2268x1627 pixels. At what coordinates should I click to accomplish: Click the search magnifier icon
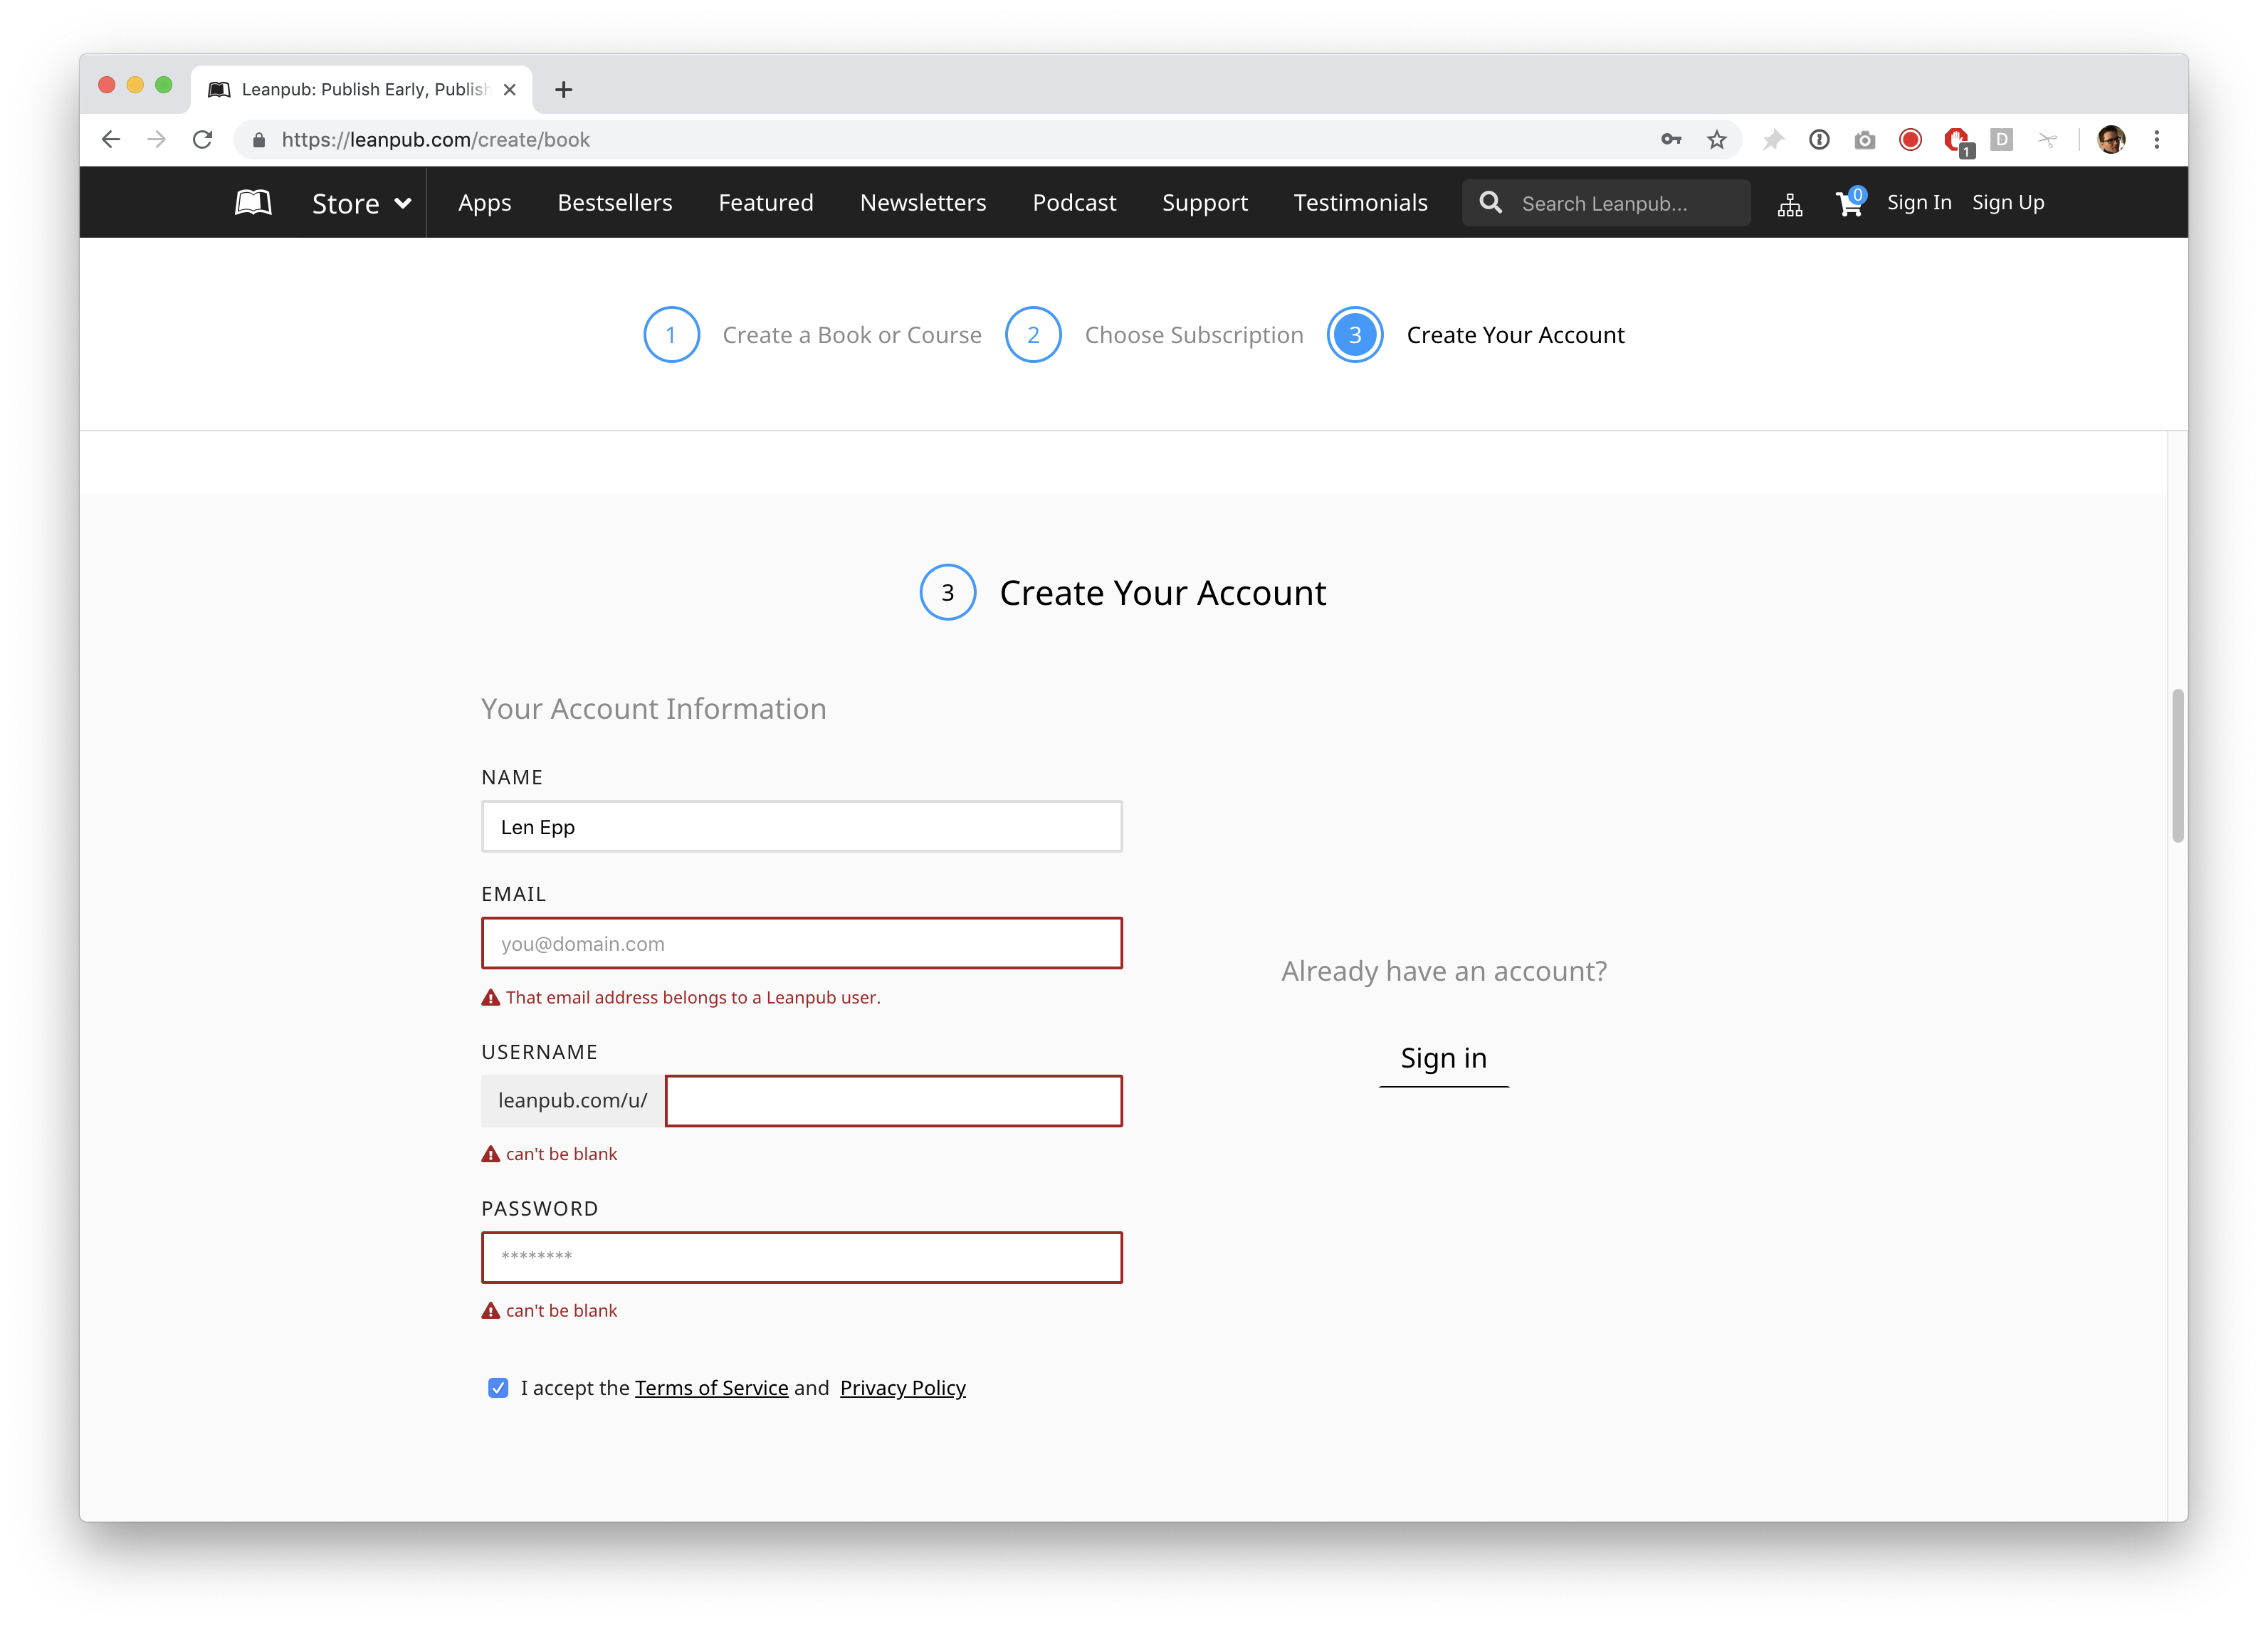(x=1490, y=203)
